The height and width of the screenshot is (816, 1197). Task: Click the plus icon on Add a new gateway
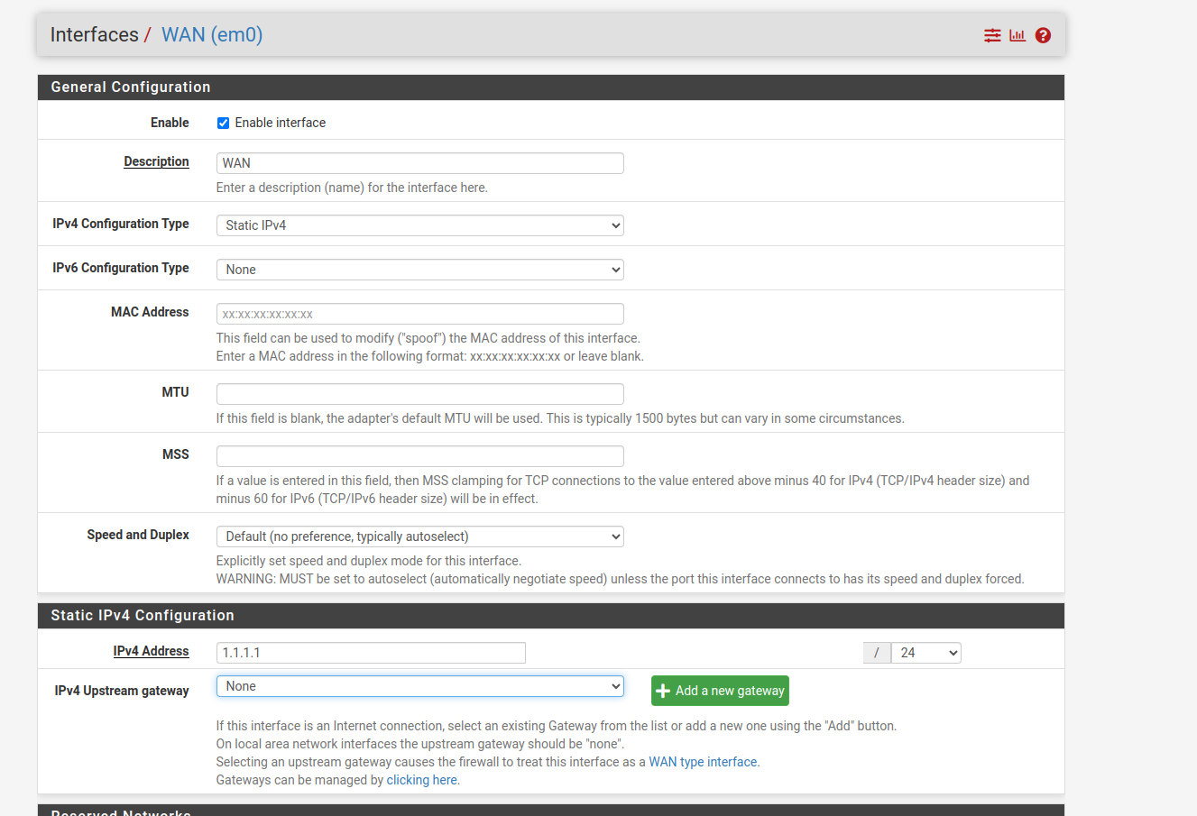click(665, 690)
